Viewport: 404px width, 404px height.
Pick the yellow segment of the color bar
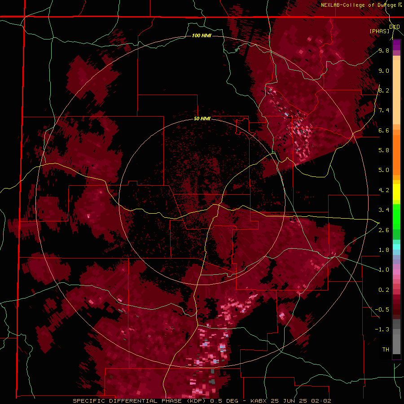[396, 192]
